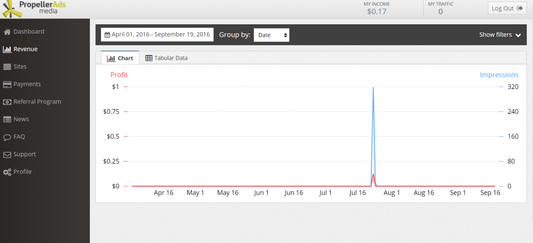Select the Chart tab
Viewport: 533px width, 243px height.
[x=120, y=58]
